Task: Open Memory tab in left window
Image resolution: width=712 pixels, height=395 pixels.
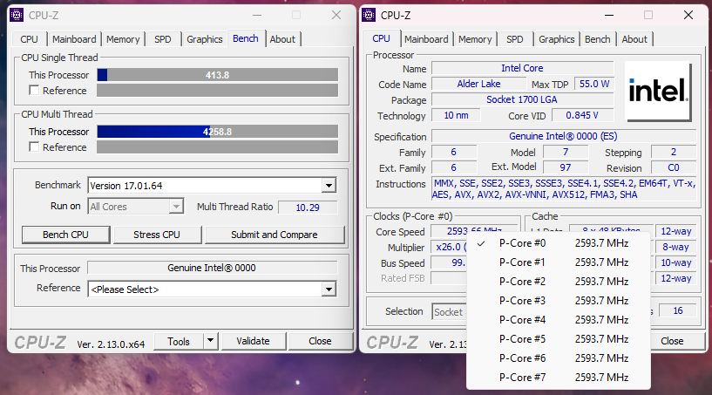Action: pos(123,39)
